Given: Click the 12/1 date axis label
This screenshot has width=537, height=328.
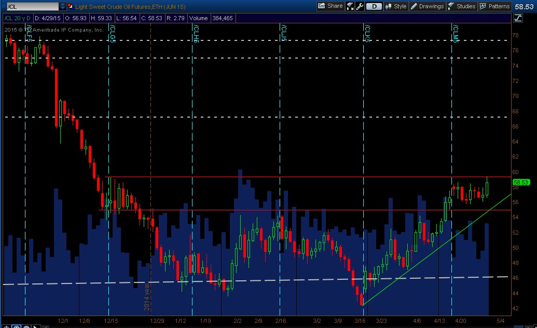Looking at the screenshot, I should [63, 321].
